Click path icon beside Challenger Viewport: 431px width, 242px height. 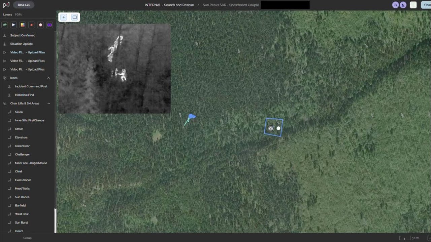point(9,155)
